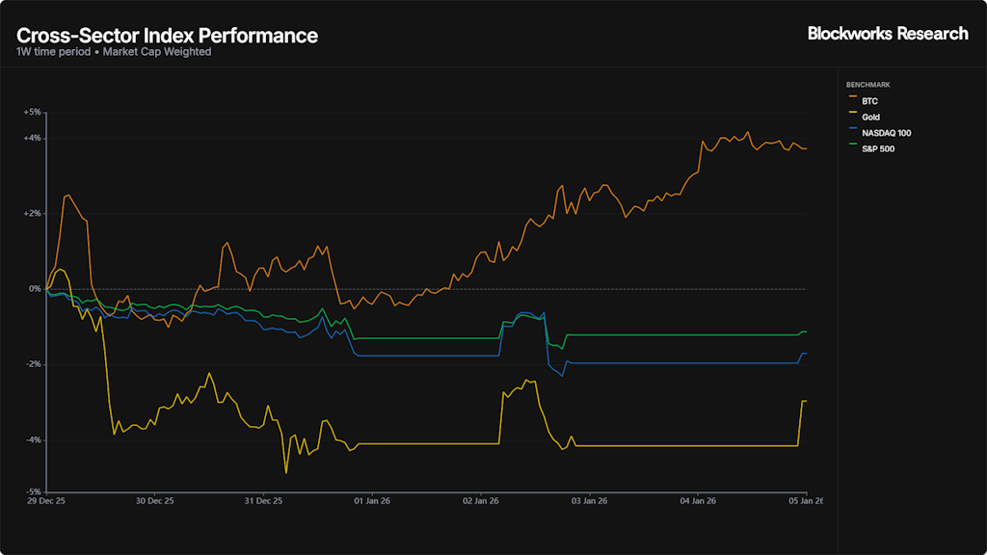987x555 pixels.
Task: Select the 03 Jan 26 x-axis date label
Action: point(589,501)
